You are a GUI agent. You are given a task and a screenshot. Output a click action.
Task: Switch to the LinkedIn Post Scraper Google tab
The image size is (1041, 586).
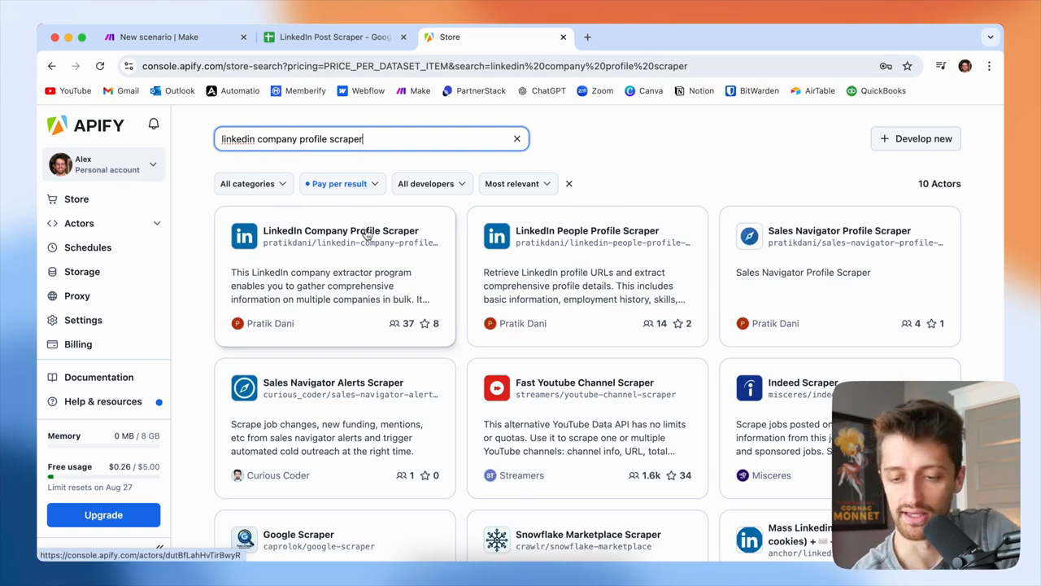click(335, 37)
